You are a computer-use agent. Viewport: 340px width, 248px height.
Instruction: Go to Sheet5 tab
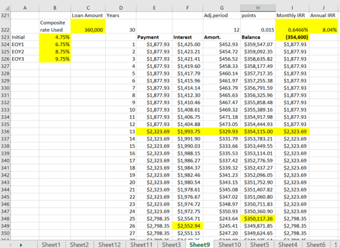pyautogui.click(x=260, y=245)
